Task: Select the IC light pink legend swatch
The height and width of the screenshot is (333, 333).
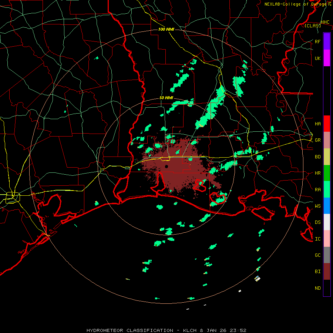Action: tap(327, 239)
